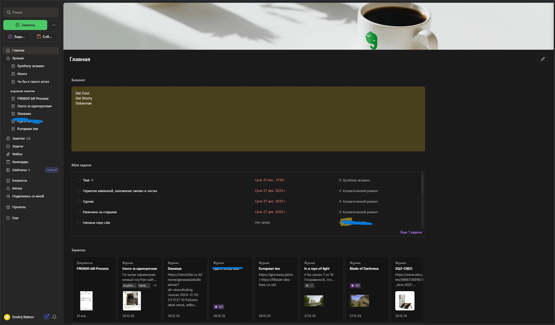Create new task with Зада... button

(x=17, y=37)
